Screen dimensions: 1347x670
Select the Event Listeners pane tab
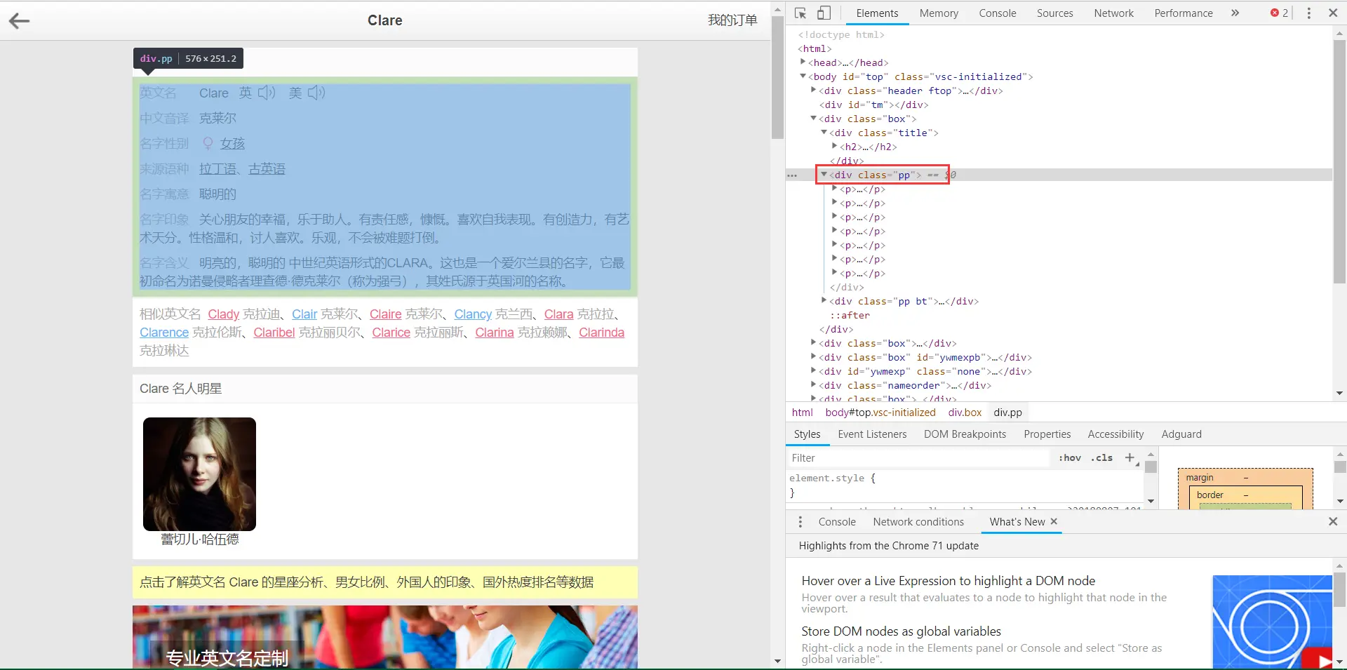(872, 434)
